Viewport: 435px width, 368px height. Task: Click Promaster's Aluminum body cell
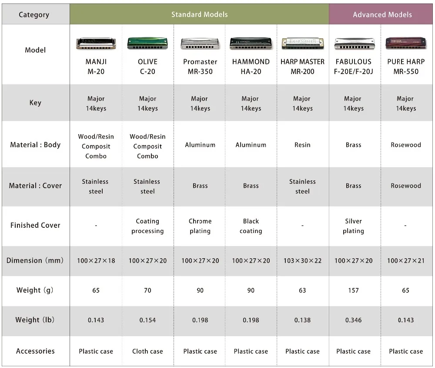pyautogui.click(x=200, y=145)
